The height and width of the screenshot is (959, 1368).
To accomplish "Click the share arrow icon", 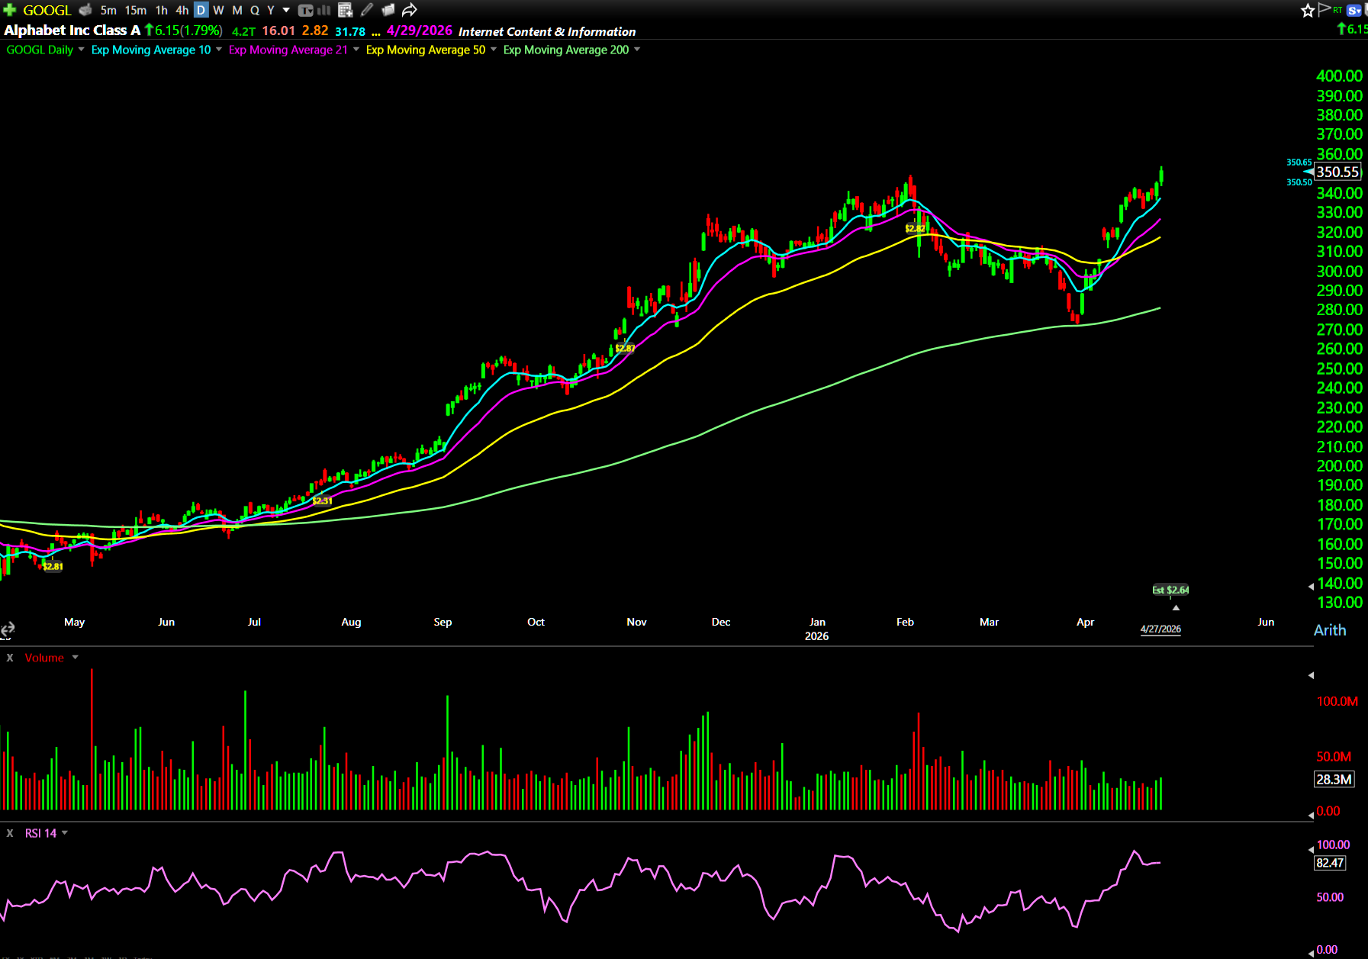I will tap(410, 10).
